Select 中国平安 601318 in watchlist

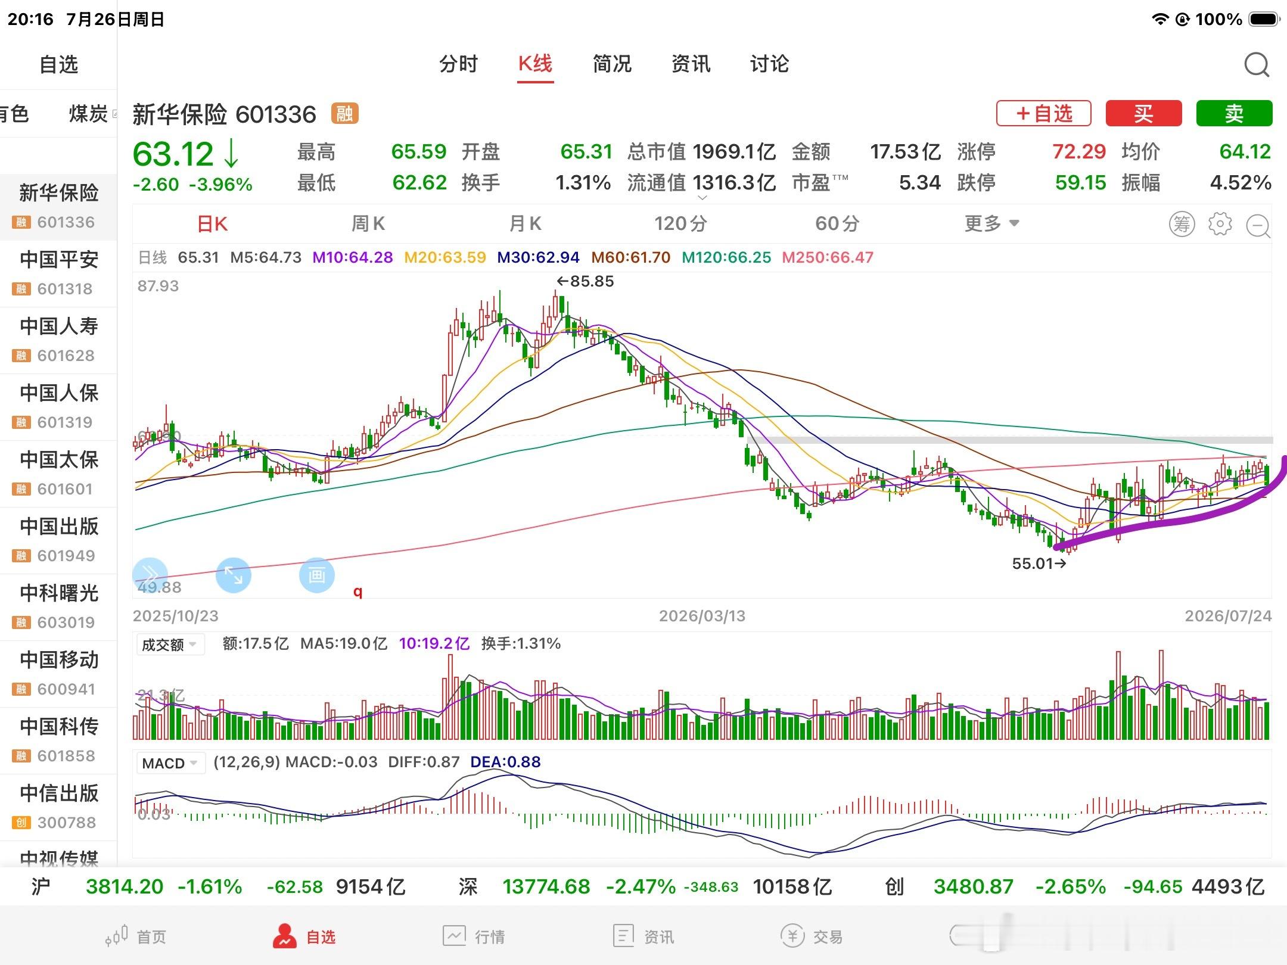pyautogui.click(x=58, y=273)
